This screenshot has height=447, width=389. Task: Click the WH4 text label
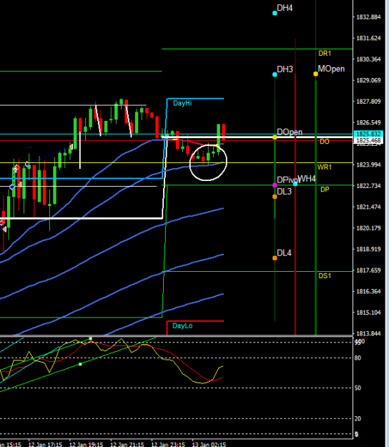[x=307, y=179]
